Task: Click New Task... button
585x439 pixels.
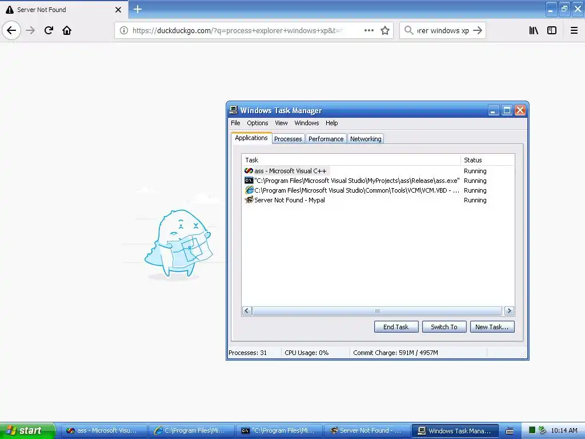Action: pyautogui.click(x=492, y=326)
